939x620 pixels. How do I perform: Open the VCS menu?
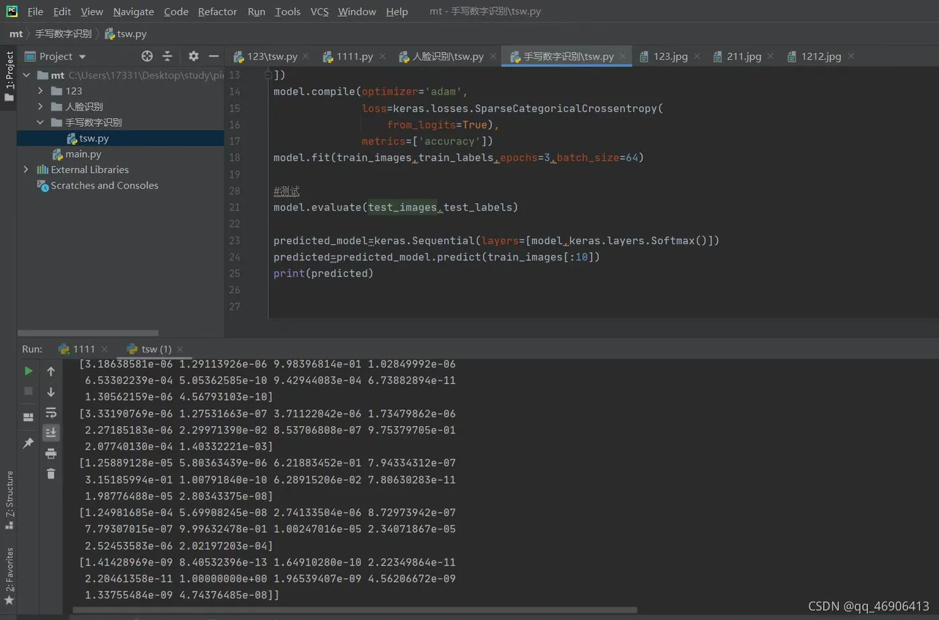(x=319, y=11)
